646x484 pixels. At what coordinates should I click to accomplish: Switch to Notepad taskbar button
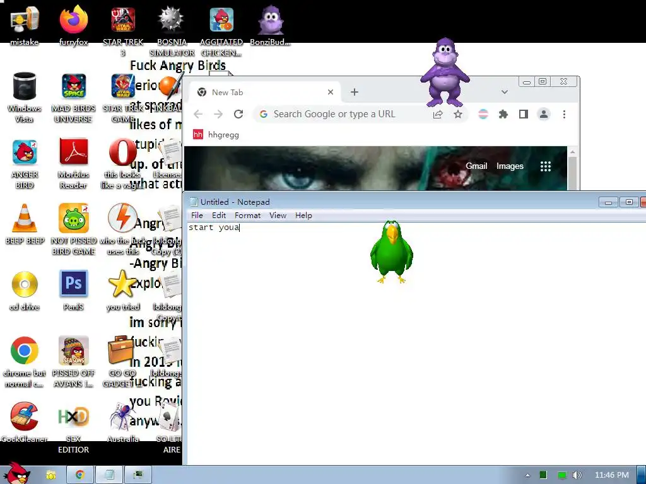[x=109, y=475]
